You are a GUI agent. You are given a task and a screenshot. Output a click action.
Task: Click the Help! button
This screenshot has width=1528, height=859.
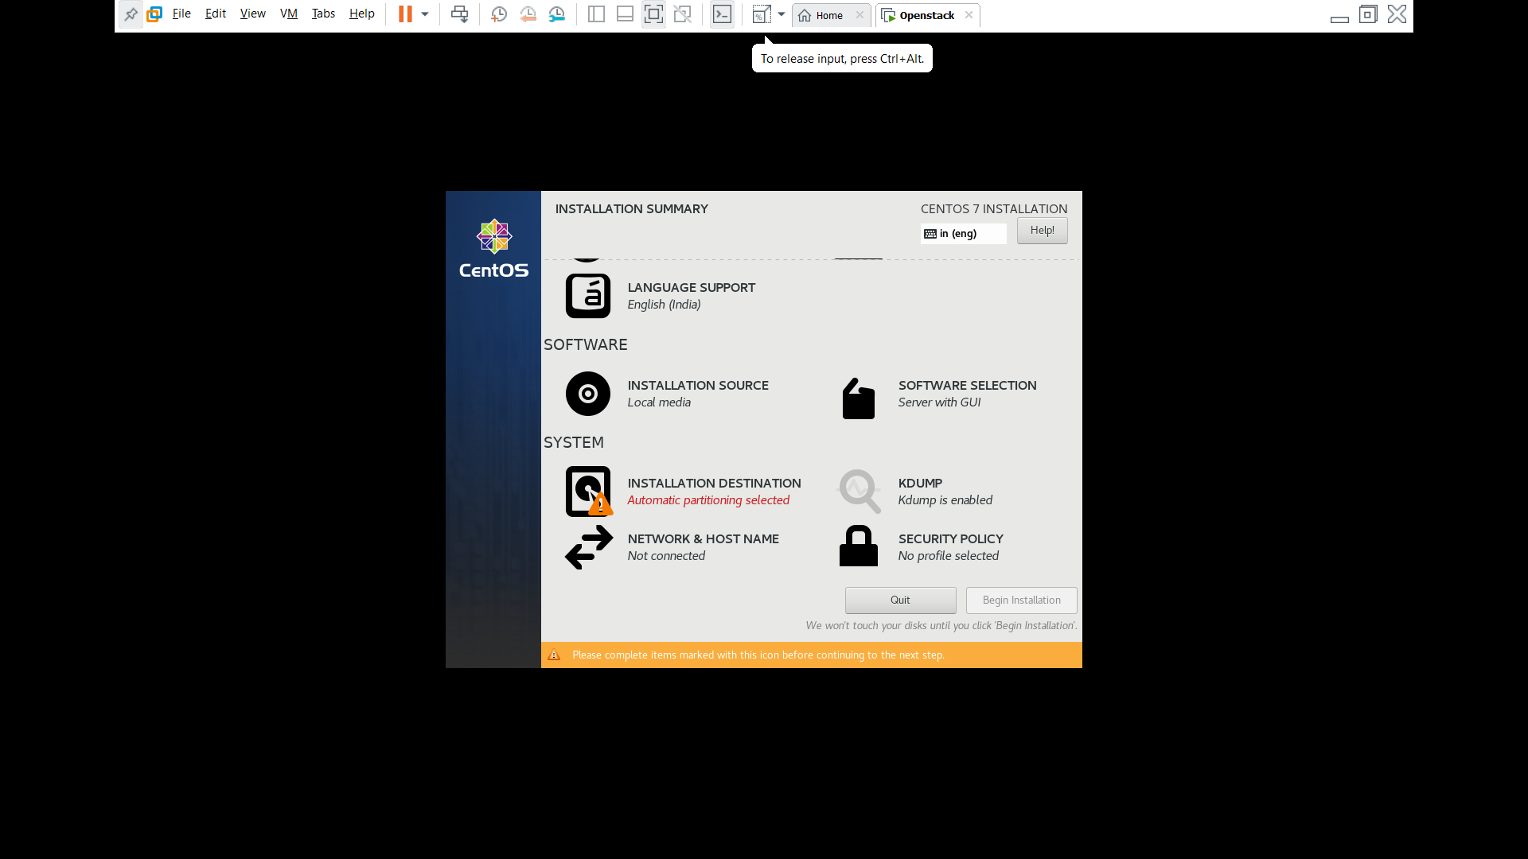(1042, 230)
